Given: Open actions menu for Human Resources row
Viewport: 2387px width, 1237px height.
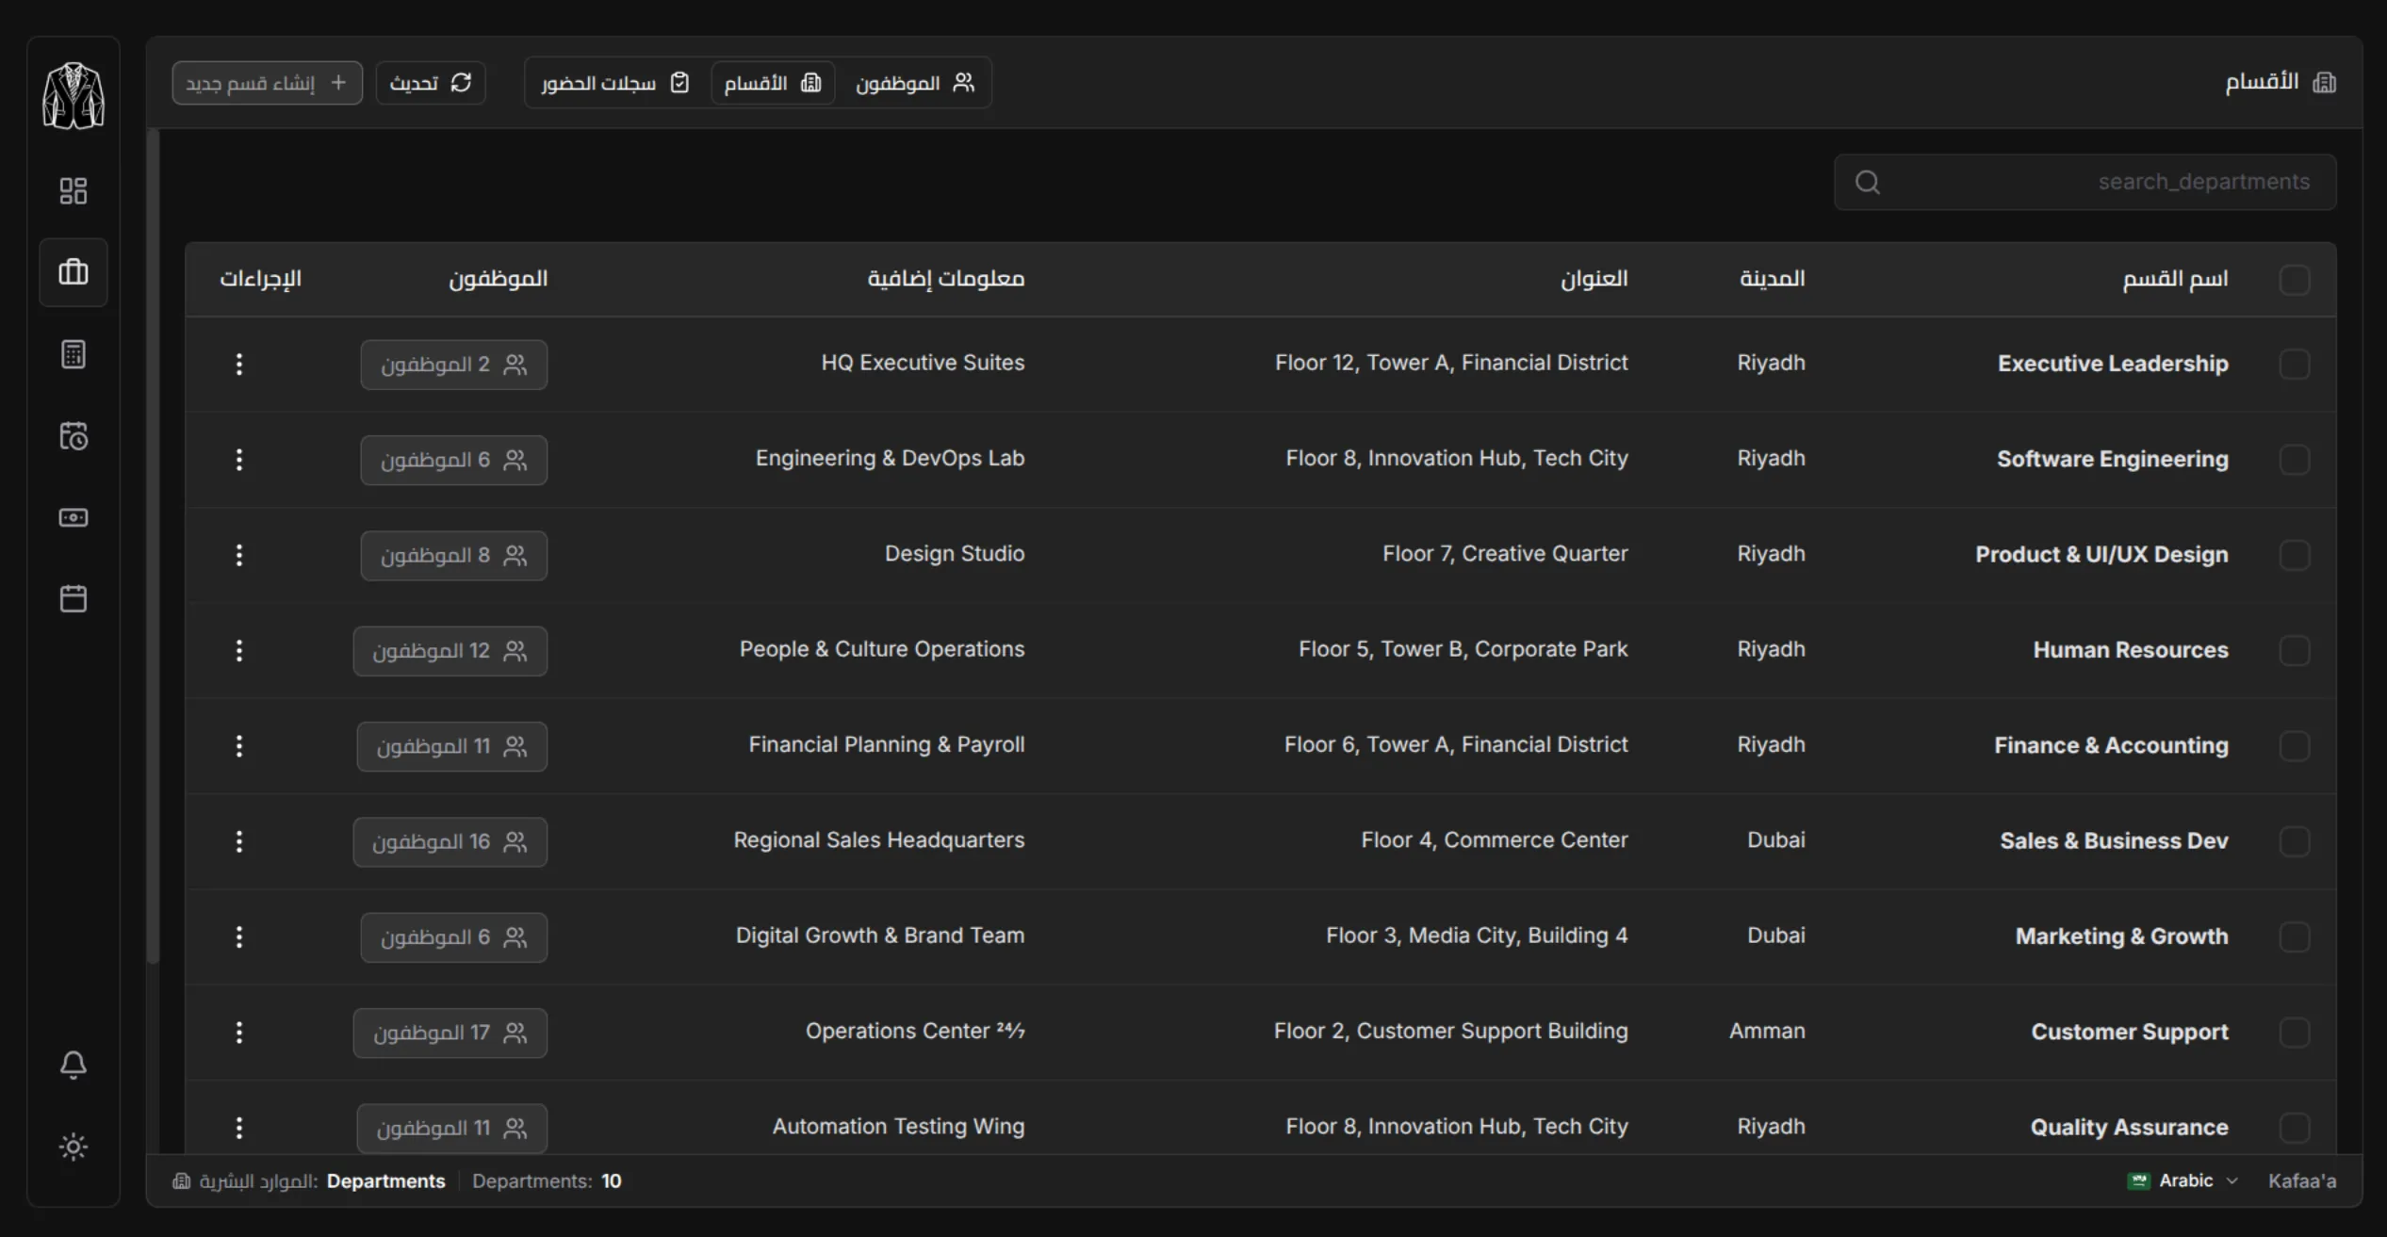Looking at the screenshot, I should coord(238,650).
